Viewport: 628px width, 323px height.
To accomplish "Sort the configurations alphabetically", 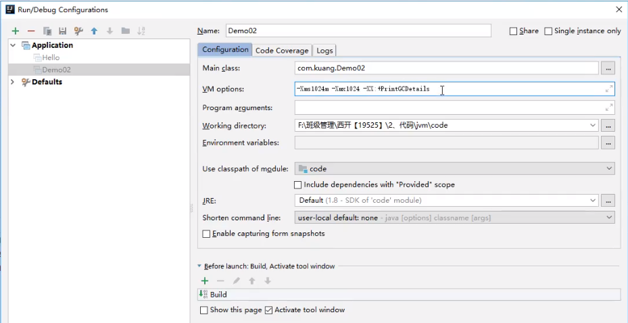I will [x=141, y=31].
